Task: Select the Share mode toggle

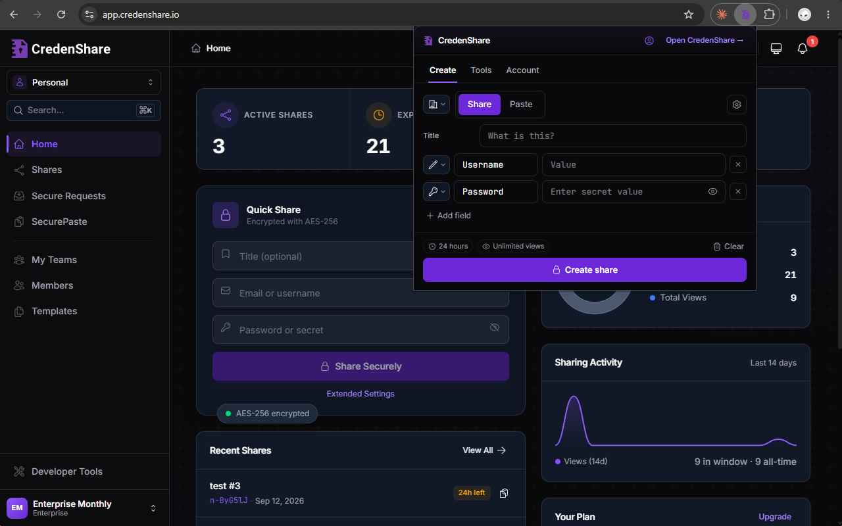Action: click(x=480, y=104)
